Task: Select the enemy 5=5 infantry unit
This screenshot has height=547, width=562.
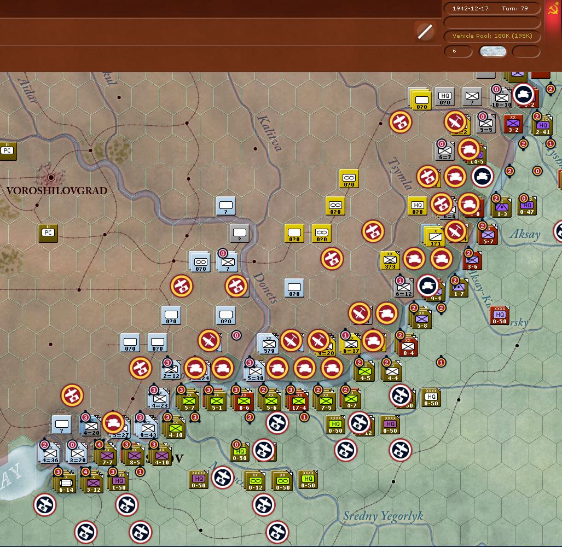Action: (x=485, y=123)
